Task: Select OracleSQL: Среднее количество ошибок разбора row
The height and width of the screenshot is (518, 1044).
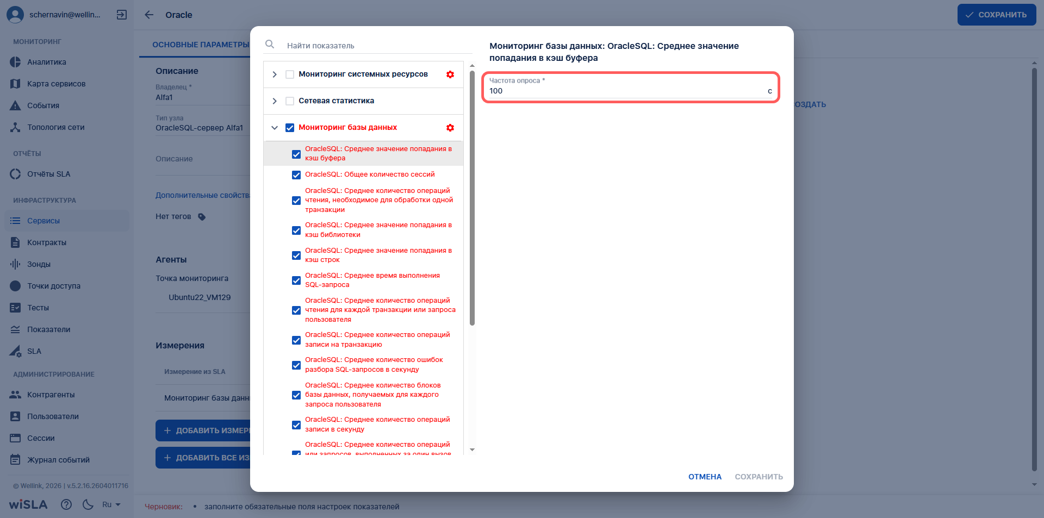Action: point(363,365)
